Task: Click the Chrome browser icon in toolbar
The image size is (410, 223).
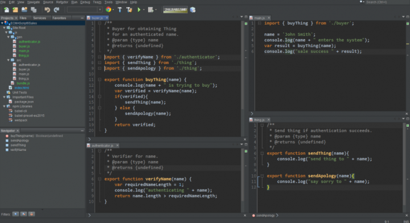Action: click(x=108, y=10)
